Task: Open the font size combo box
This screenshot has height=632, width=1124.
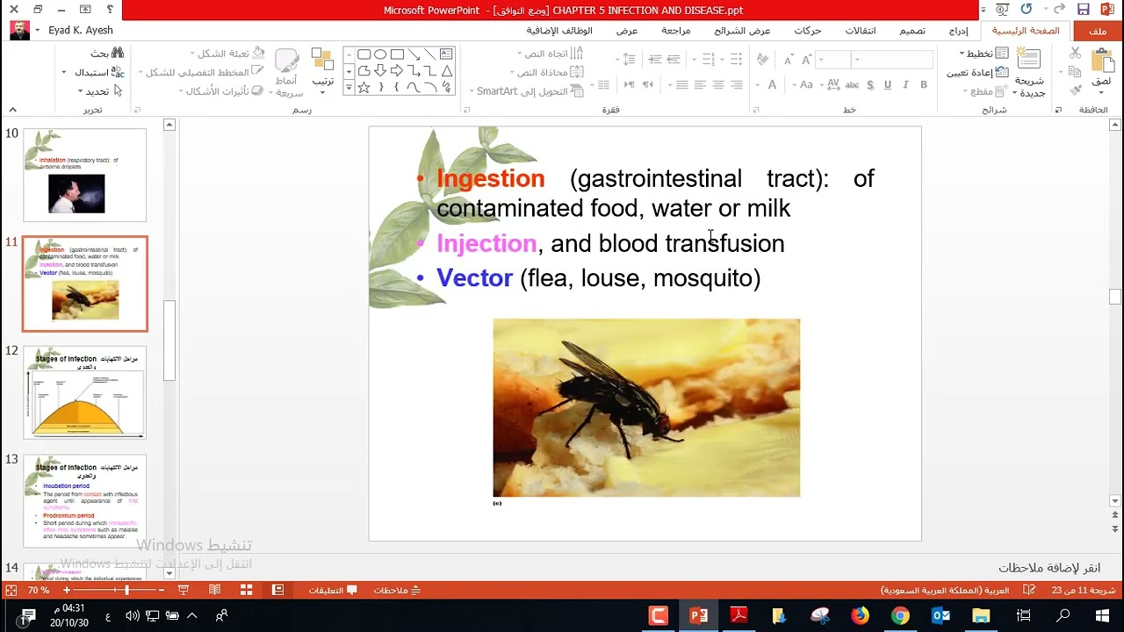Action: pos(833,60)
